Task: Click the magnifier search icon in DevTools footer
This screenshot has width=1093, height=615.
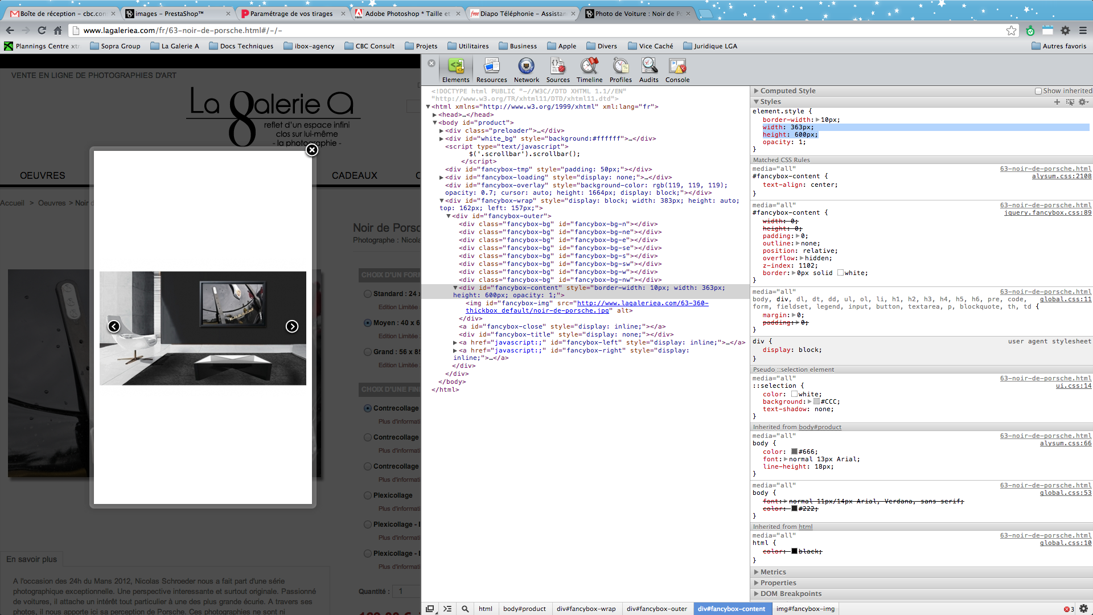Action: click(x=465, y=609)
